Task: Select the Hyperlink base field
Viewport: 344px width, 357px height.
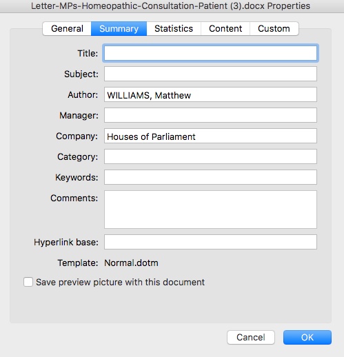Action: point(210,242)
